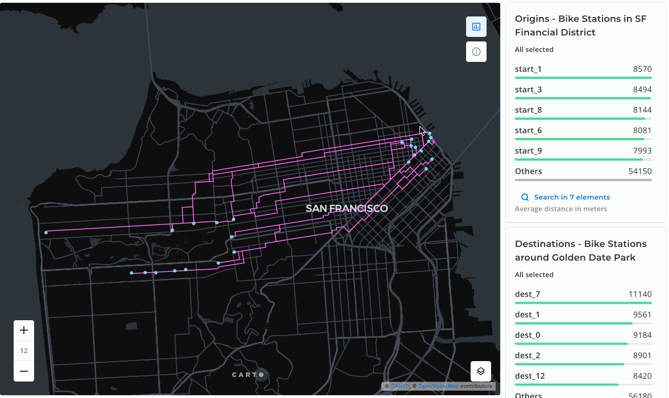Expand Others row in Origins widget
This screenshot has height=398, width=669.
coord(583,172)
